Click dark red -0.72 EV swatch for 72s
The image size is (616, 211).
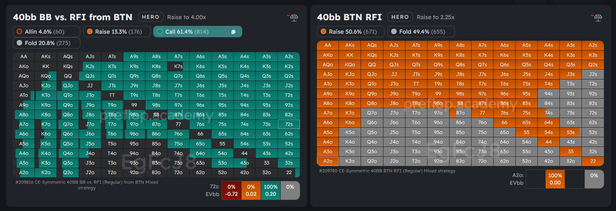231,190
